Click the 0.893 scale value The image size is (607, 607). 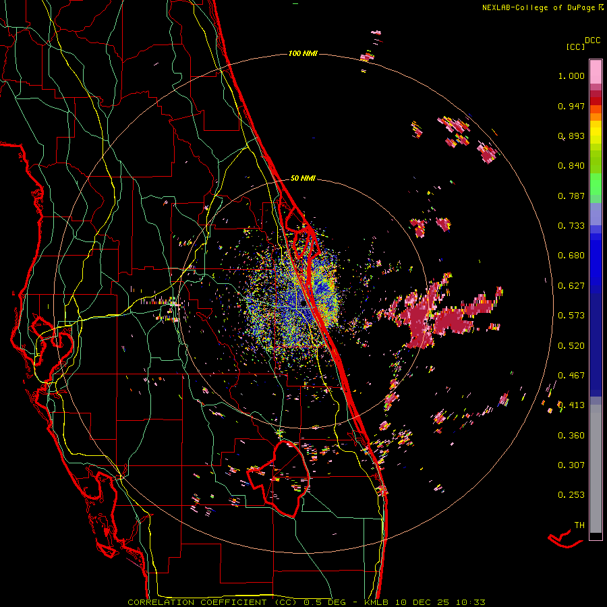571,136
